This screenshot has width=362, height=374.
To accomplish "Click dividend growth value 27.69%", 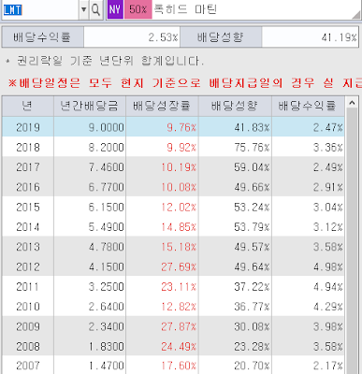I will pyautogui.click(x=179, y=267).
